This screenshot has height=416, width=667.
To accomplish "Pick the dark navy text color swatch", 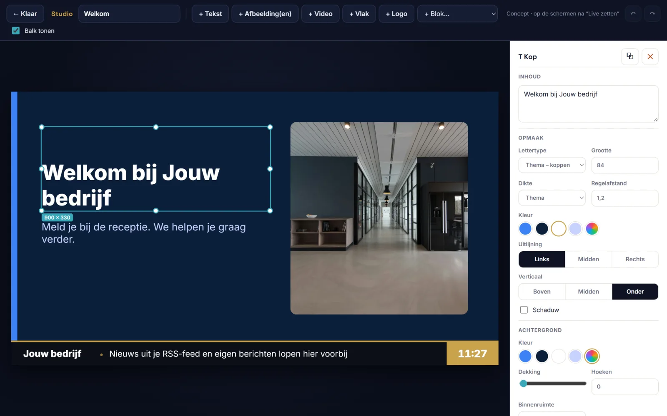I will (x=542, y=228).
